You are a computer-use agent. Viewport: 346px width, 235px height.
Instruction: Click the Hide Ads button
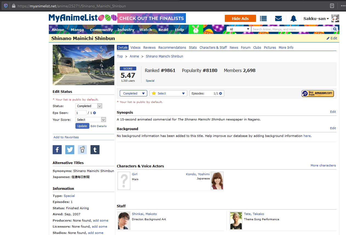[x=240, y=19]
